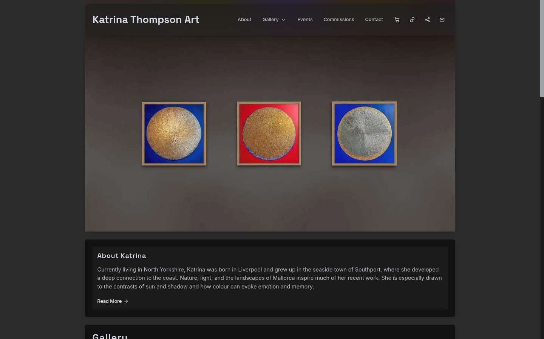Image resolution: width=544 pixels, height=339 pixels.
Task: Open the Commissions nav link
Action: pos(339,20)
